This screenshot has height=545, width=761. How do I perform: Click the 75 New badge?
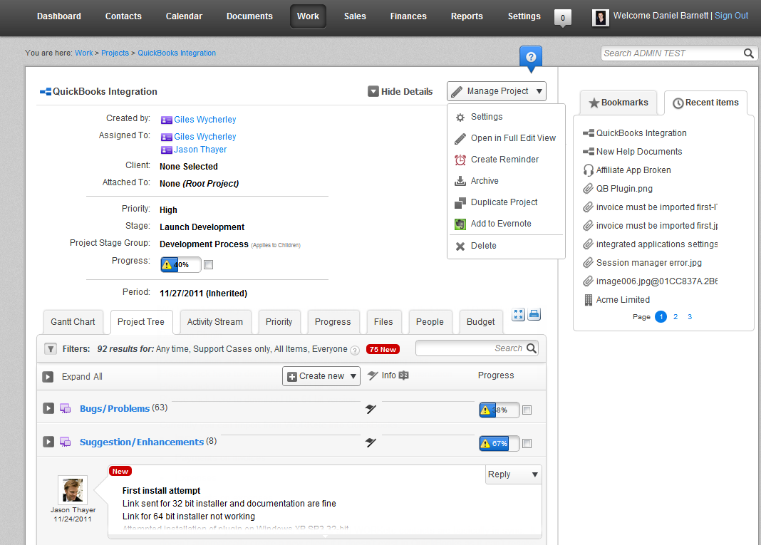(383, 349)
